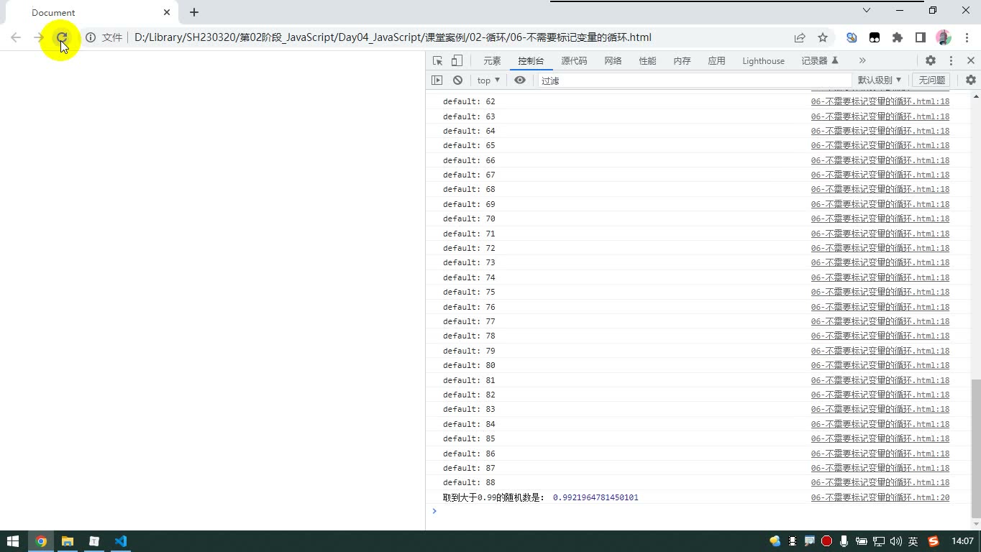Toggle the browser side panel icon
The height and width of the screenshot is (552, 981).
(920, 37)
